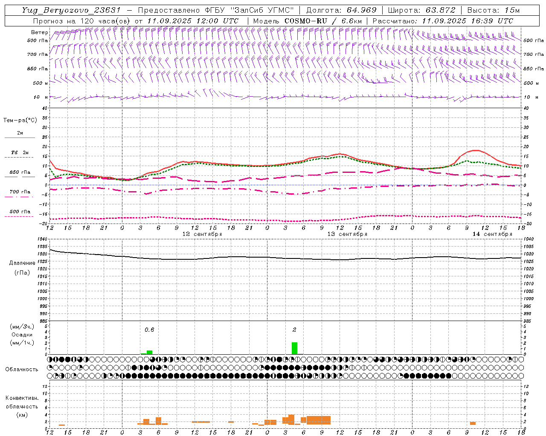Screen dimensions: 546x436
Task: Click the Td 2м dew point legend entry
Action: pyautogui.click(x=20, y=152)
